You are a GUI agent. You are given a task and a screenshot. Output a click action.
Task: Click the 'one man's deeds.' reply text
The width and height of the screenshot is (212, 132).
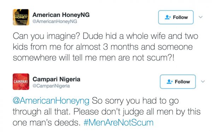47,122
